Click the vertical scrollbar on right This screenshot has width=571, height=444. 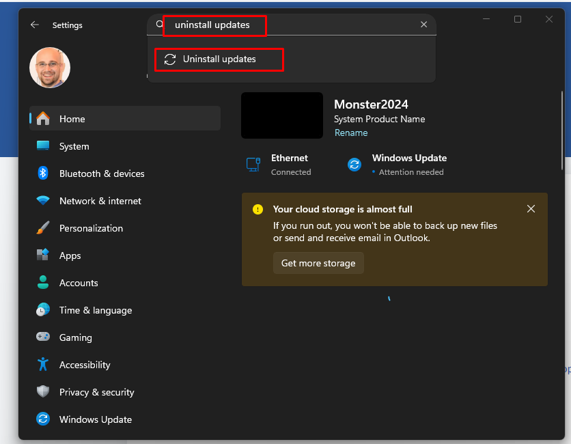562,130
